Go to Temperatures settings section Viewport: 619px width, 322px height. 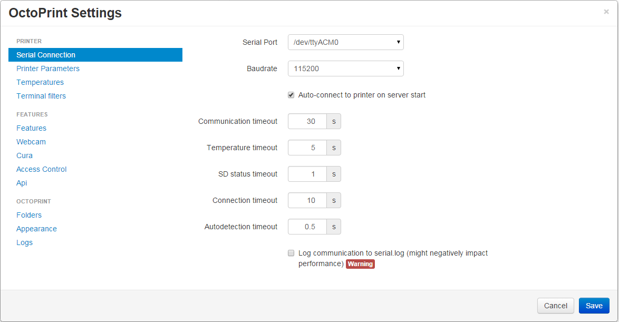(x=40, y=82)
